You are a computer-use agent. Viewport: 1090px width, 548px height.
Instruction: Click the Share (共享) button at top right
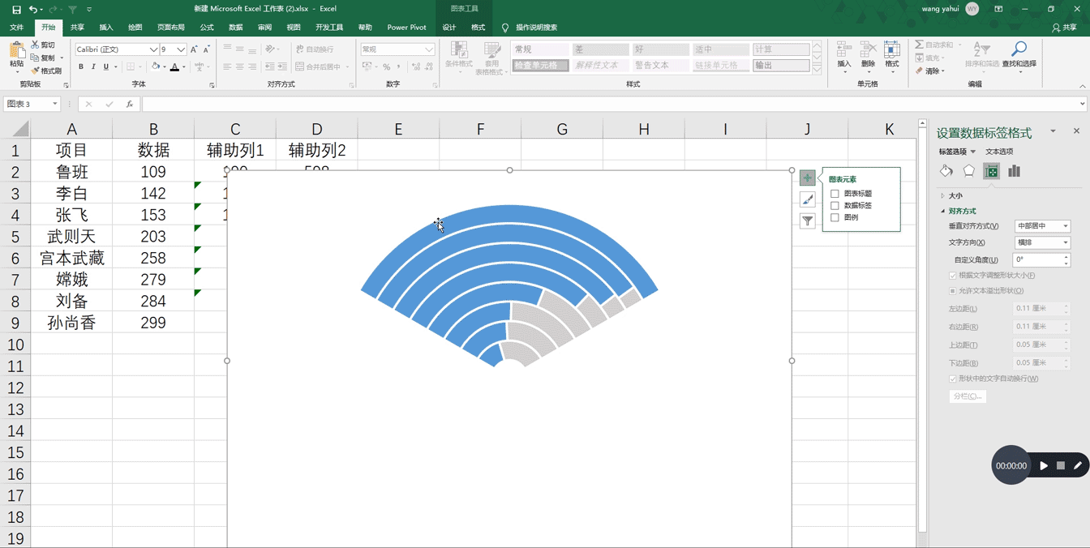(1065, 27)
